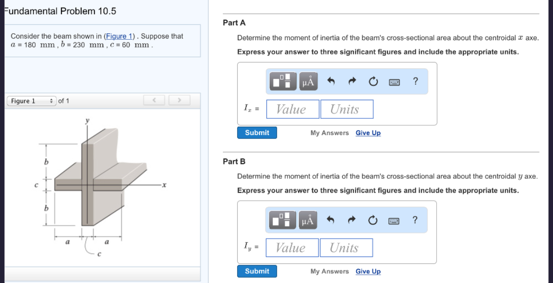This screenshot has width=553, height=283.
Task: Open My Answers for Part A
Action: (x=329, y=133)
